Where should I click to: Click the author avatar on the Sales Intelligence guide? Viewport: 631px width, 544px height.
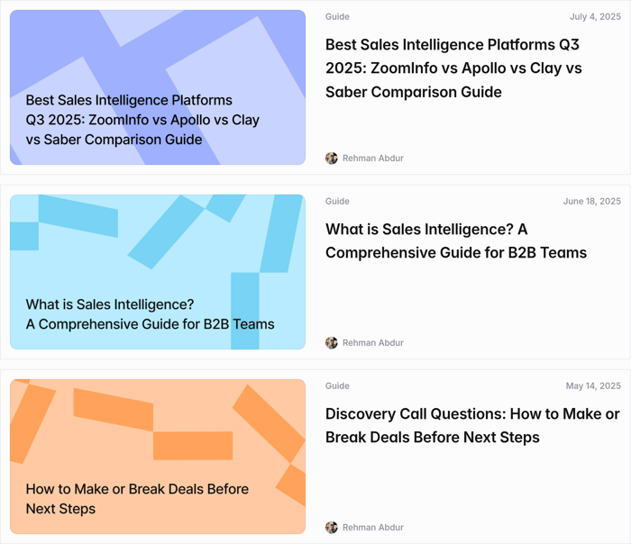click(332, 343)
